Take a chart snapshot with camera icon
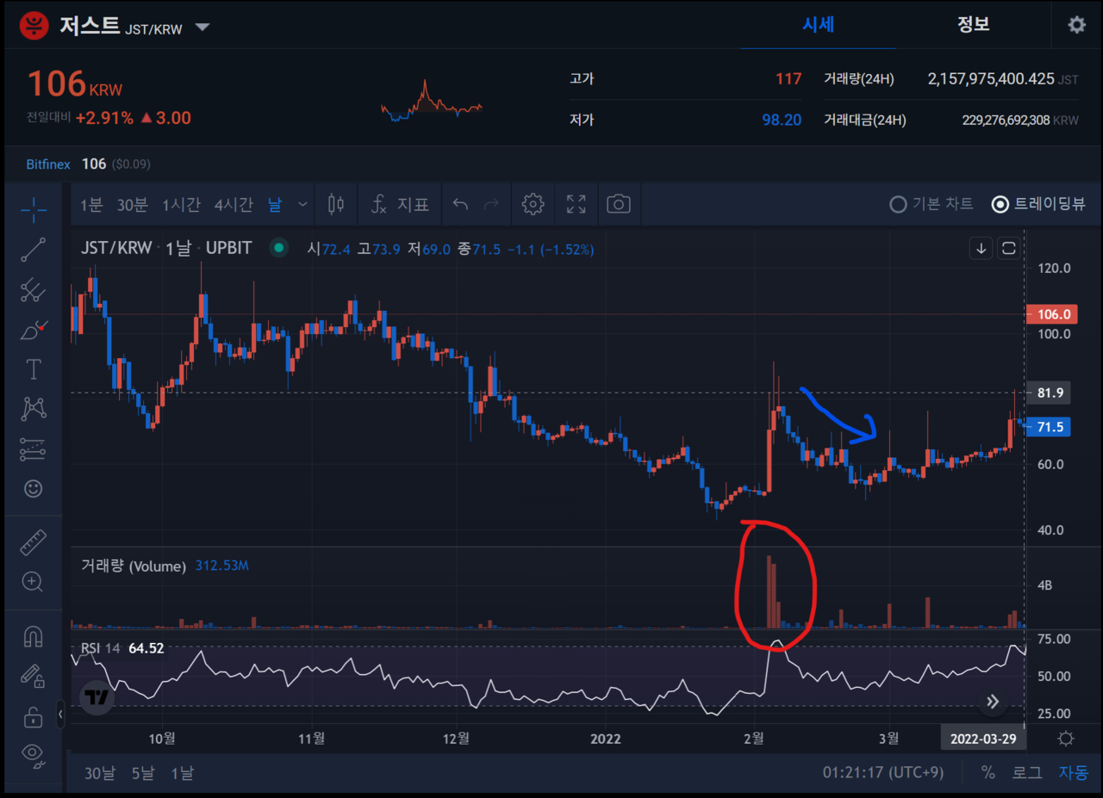The image size is (1103, 798). pyautogui.click(x=618, y=204)
